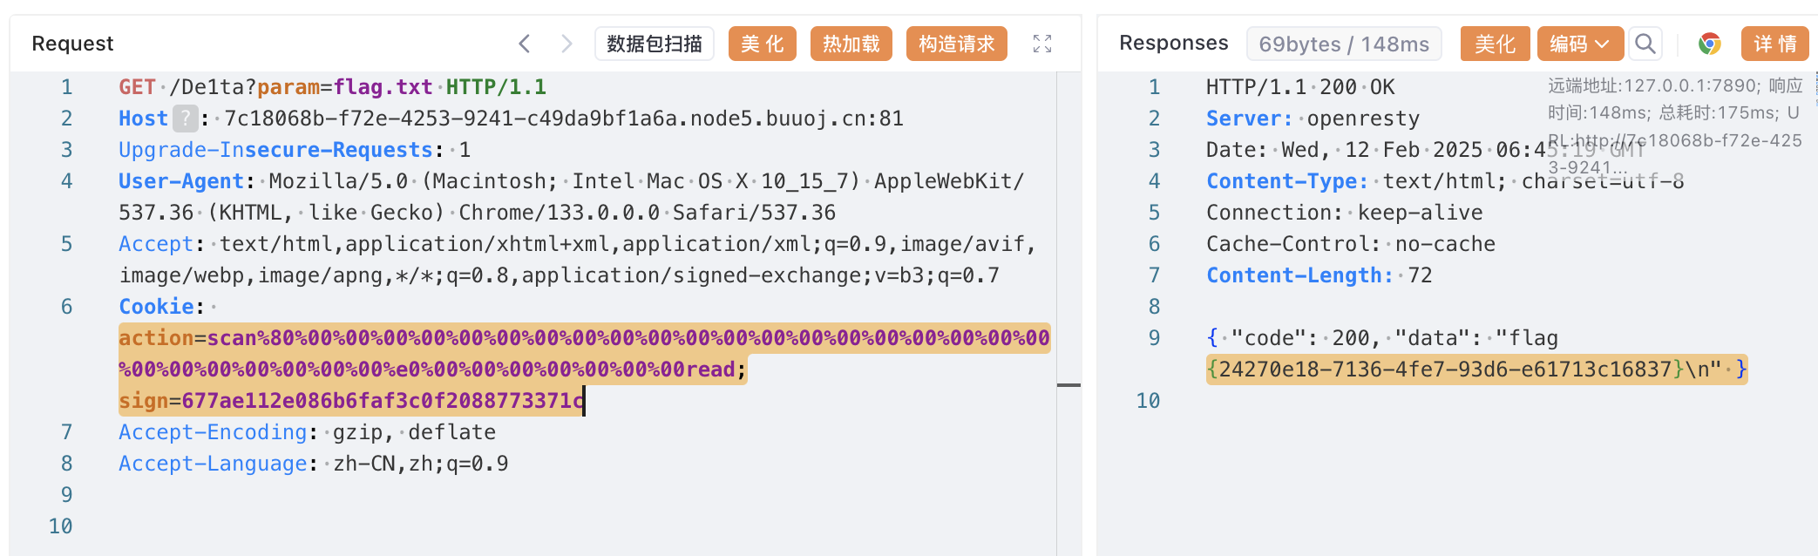Viewport: 1818px width, 556px height.
Task: Click the 远端地址 remote address info text
Action: pos(1674,85)
